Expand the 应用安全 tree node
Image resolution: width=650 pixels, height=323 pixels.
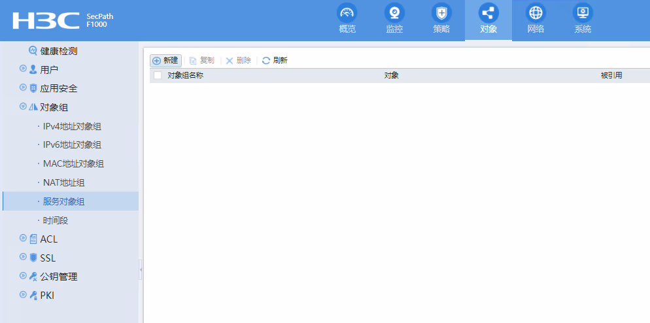pos(23,88)
